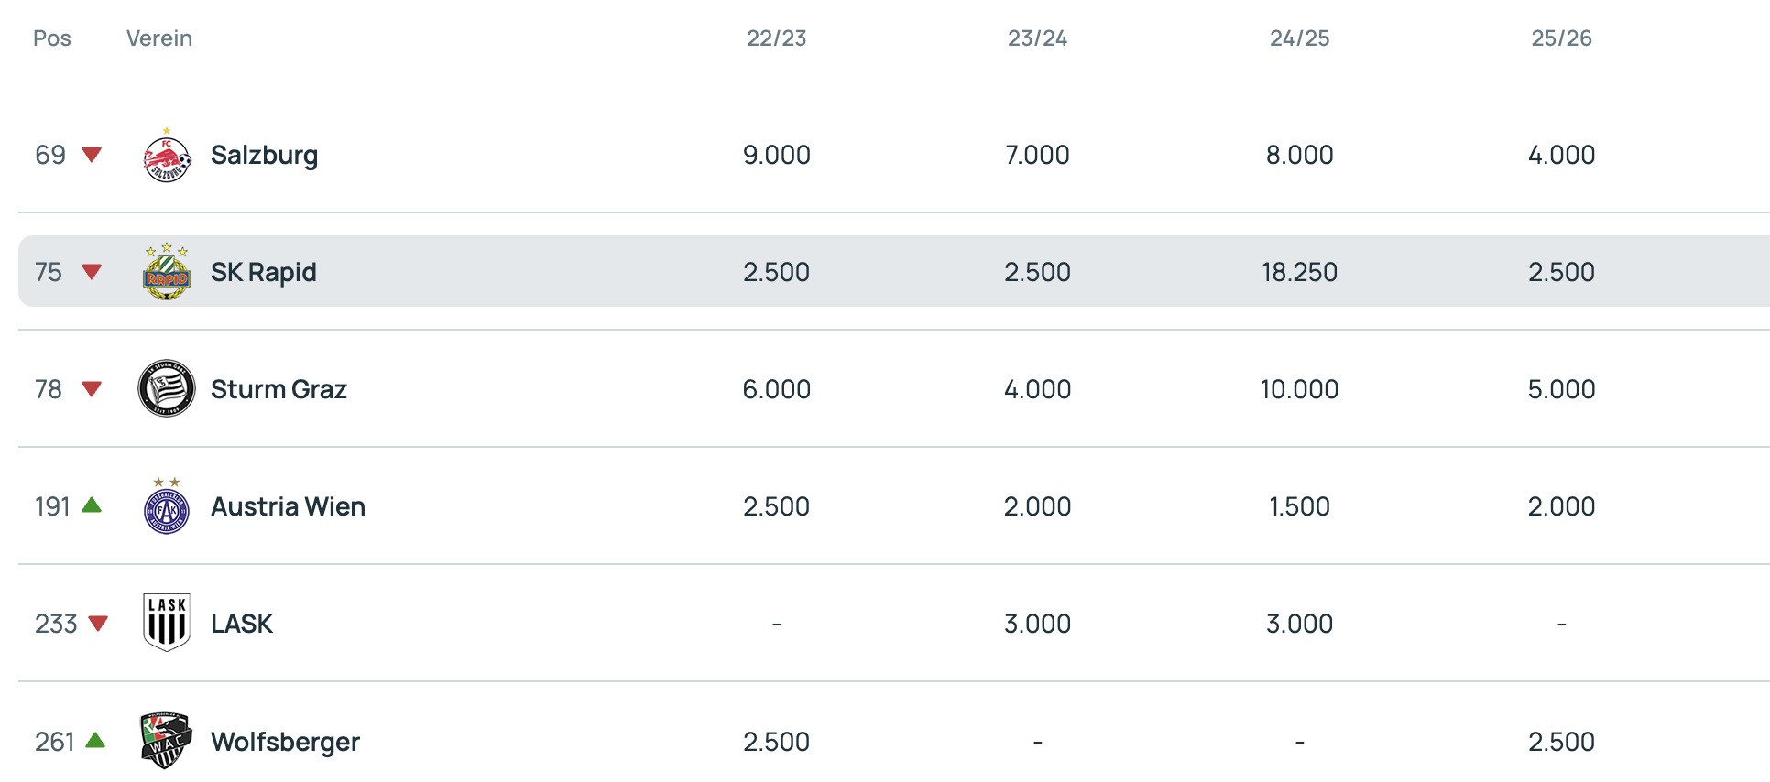The height and width of the screenshot is (782, 1770).
Task: Click the red down arrow beside position 233
Action: click(98, 624)
